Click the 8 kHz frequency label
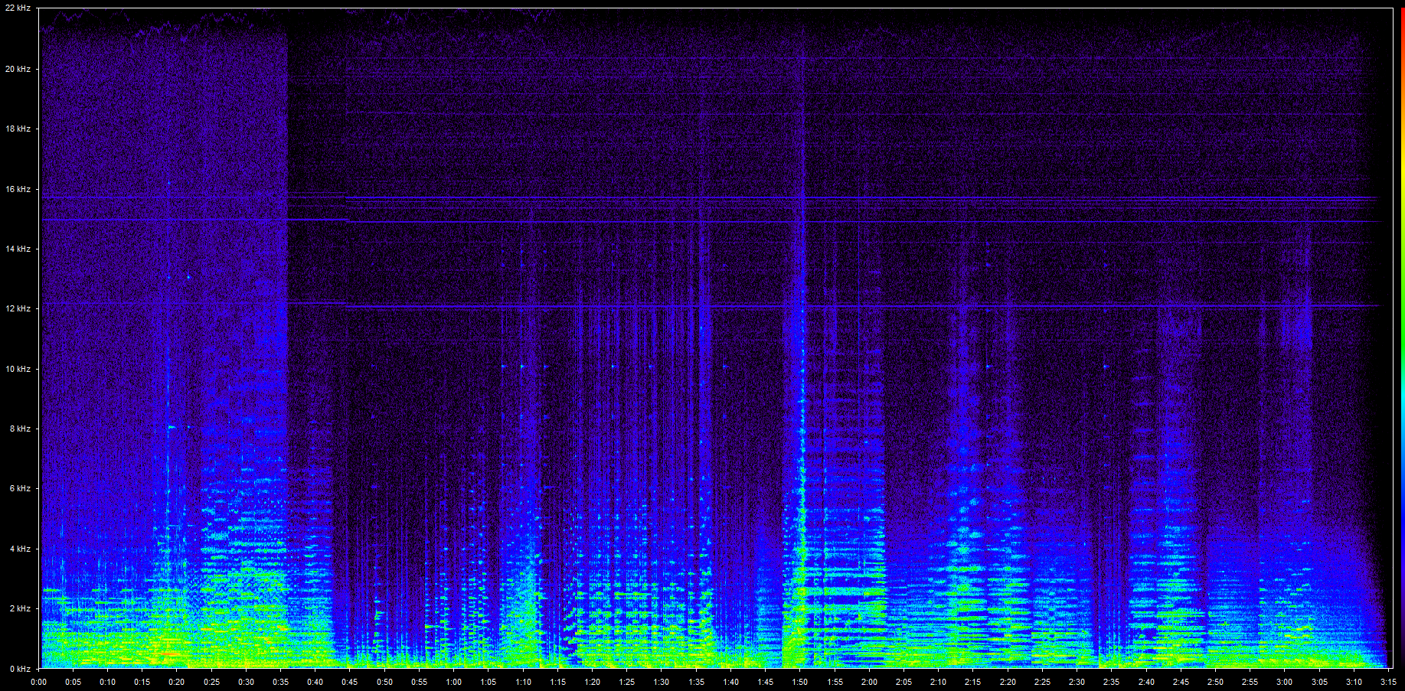1405x691 pixels. pyautogui.click(x=20, y=429)
